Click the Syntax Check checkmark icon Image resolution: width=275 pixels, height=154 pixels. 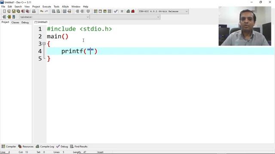[x=116, y=12]
